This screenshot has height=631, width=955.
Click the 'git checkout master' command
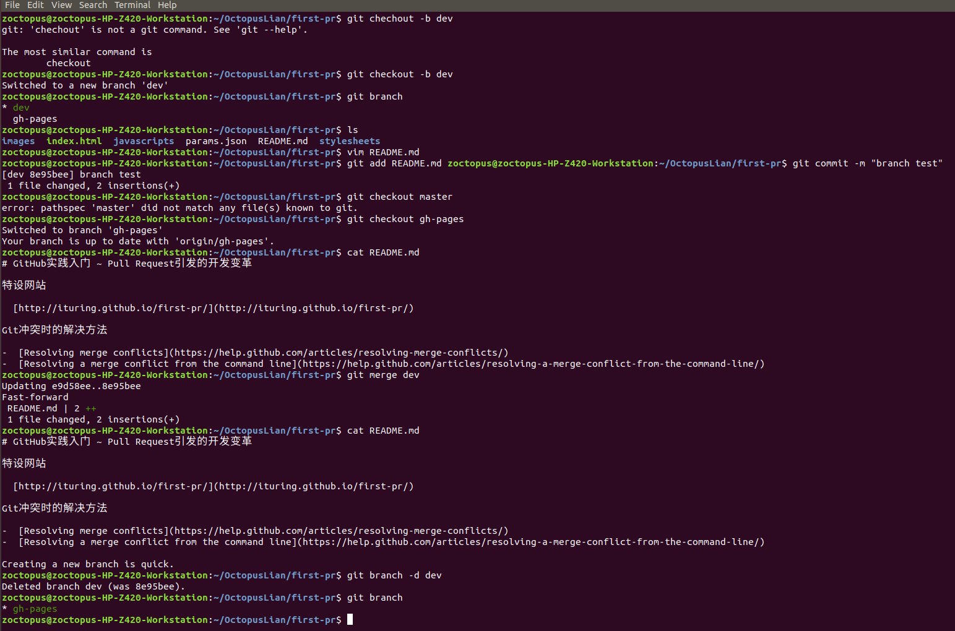point(400,197)
